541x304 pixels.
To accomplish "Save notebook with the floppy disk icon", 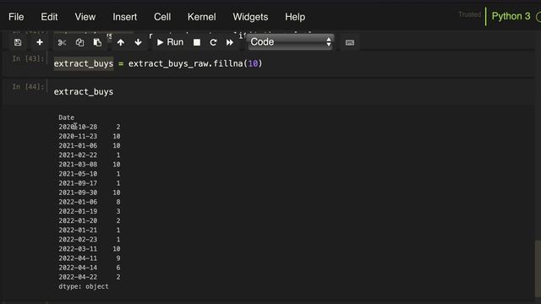I will pyautogui.click(x=18, y=42).
